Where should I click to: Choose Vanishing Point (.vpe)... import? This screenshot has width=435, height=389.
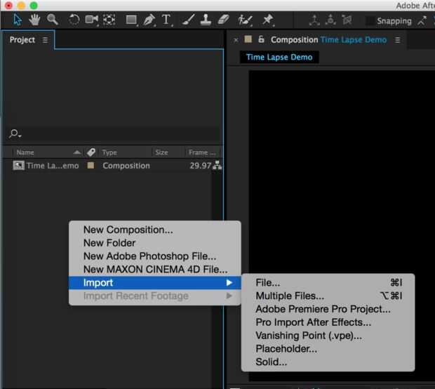(x=328, y=336)
